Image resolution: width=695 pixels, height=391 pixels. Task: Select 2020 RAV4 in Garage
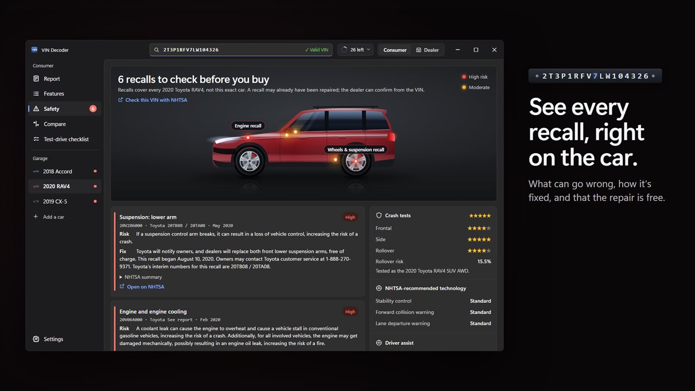65,186
